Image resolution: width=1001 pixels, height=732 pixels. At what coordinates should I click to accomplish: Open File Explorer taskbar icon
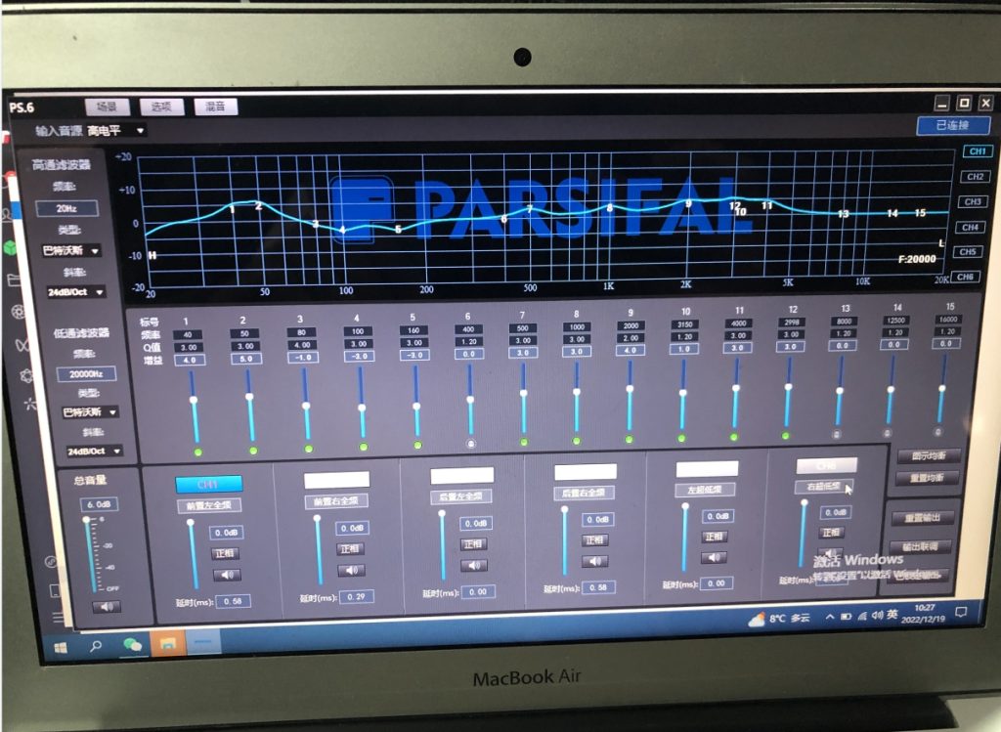pos(168,643)
